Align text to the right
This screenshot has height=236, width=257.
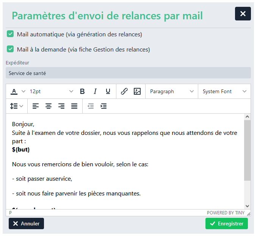point(61,106)
